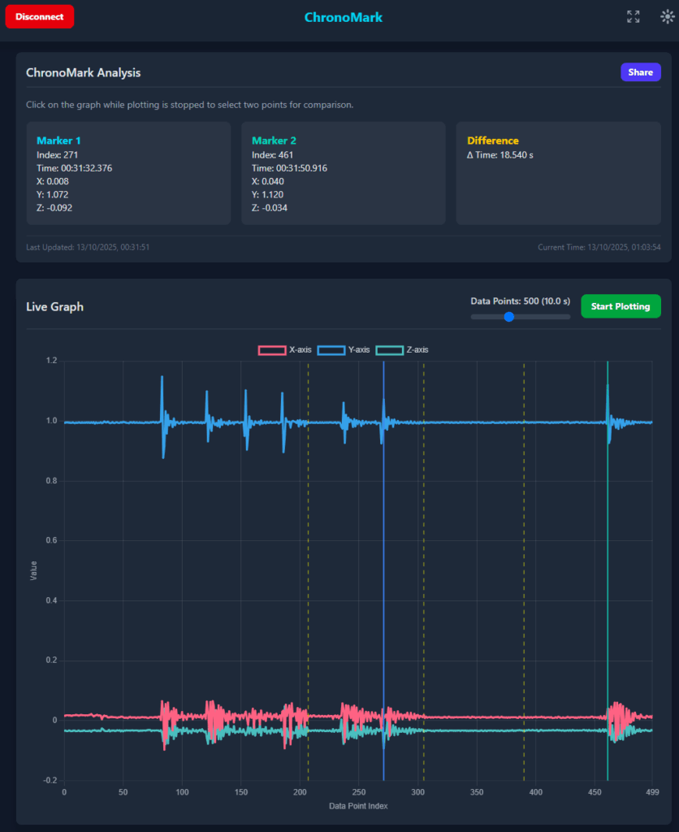
Task: Click the Data Points slider handle
Action: coord(509,317)
